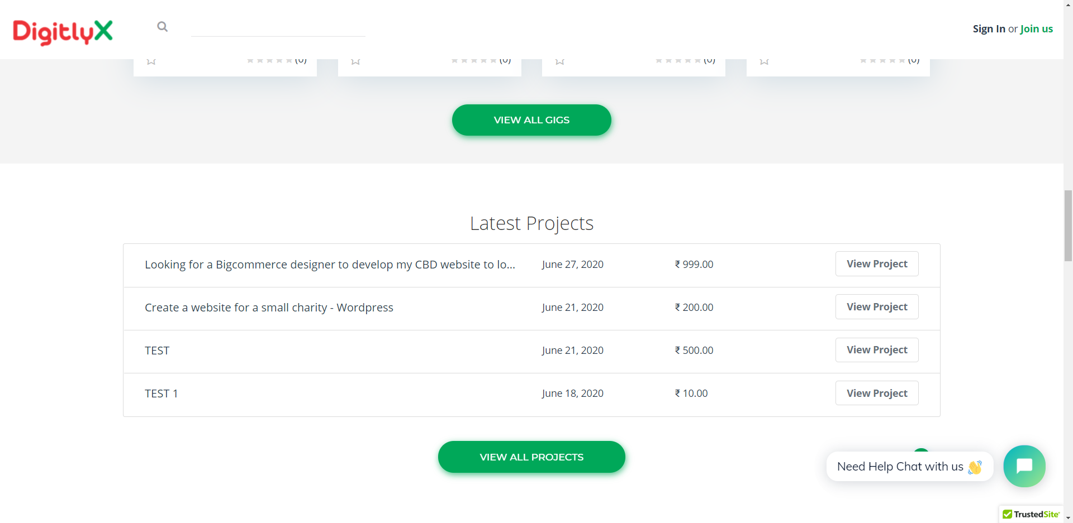
Task: Open the Create a website charity project title
Action: coord(269,308)
